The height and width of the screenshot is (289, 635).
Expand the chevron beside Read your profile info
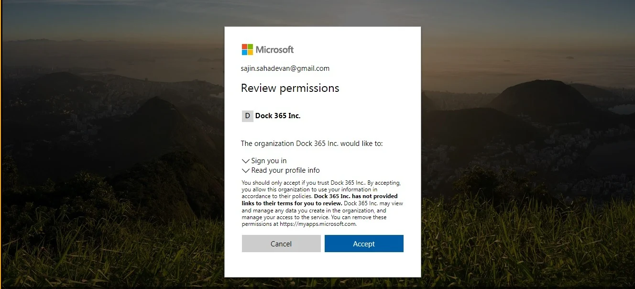246,171
